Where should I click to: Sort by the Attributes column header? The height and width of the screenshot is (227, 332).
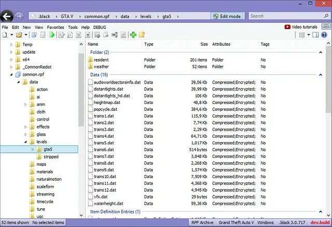(x=222, y=44)
